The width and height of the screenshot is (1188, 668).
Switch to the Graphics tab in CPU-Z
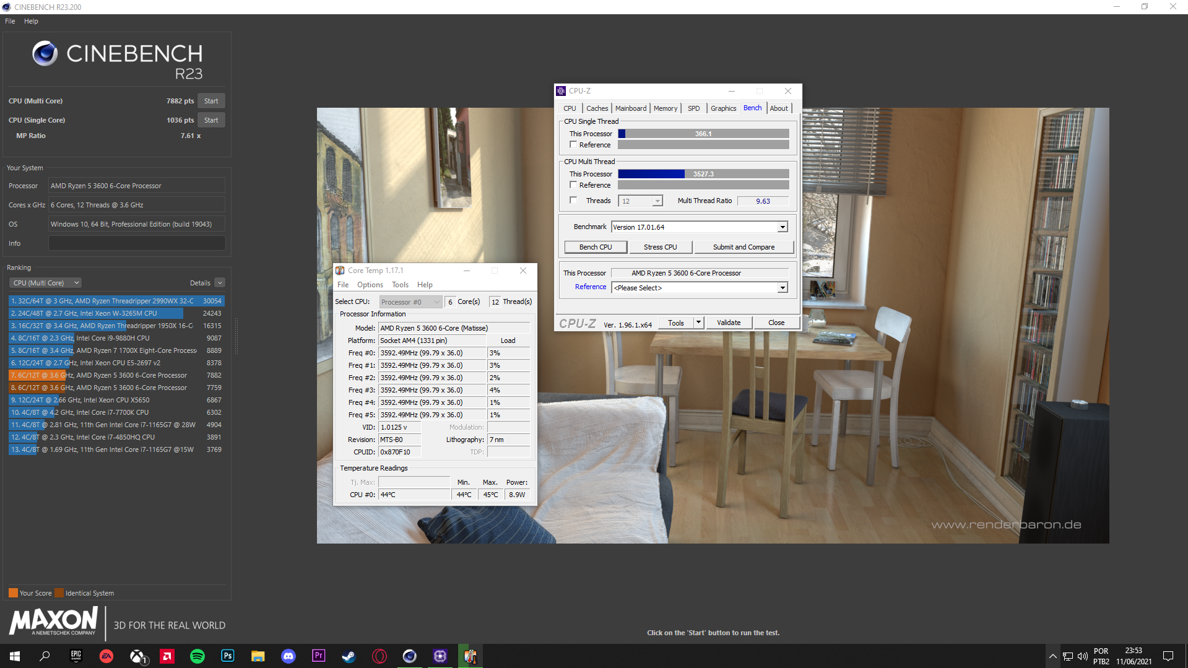coord(723,108)
